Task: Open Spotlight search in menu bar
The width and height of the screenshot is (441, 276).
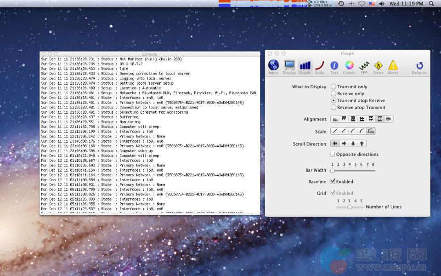Action: pos(431,4)
